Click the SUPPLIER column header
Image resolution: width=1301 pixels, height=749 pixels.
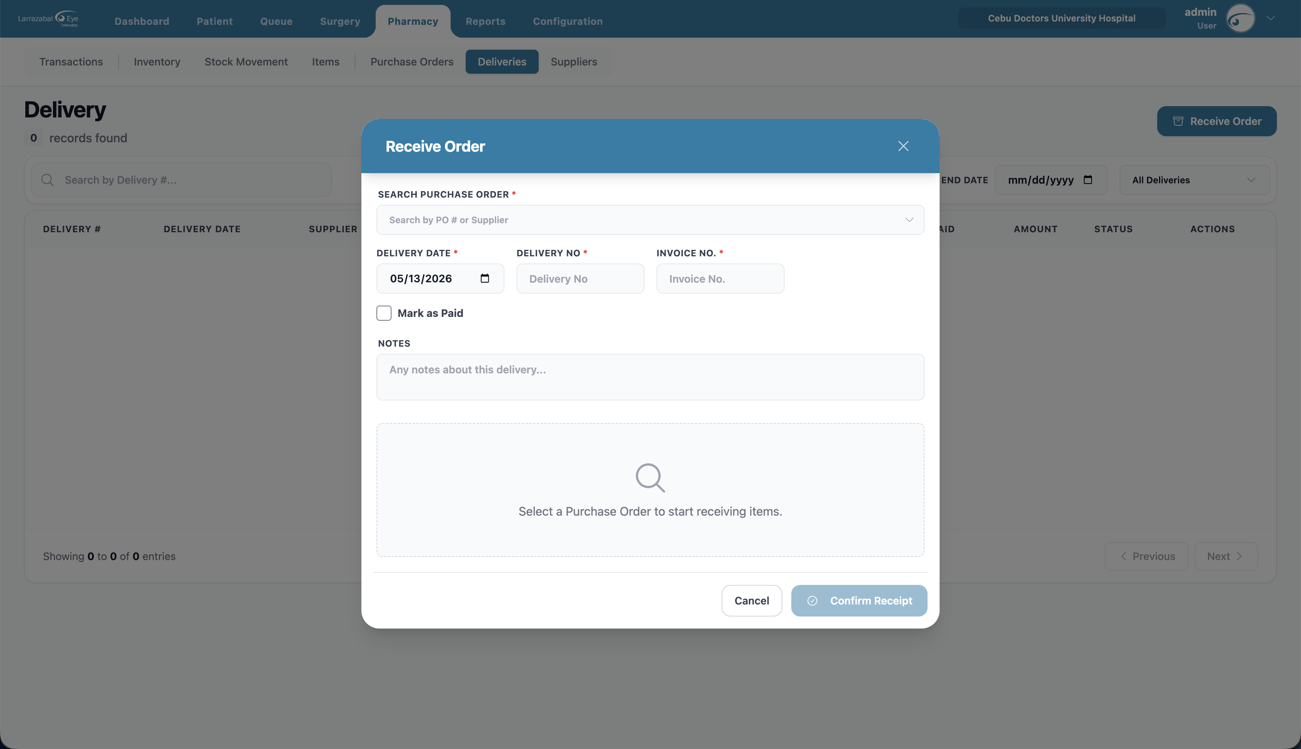[x=333, y=229]
